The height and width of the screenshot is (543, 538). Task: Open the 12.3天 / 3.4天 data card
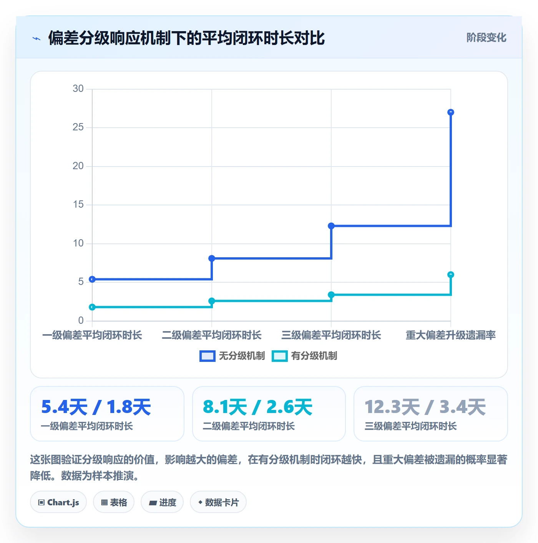431,414
